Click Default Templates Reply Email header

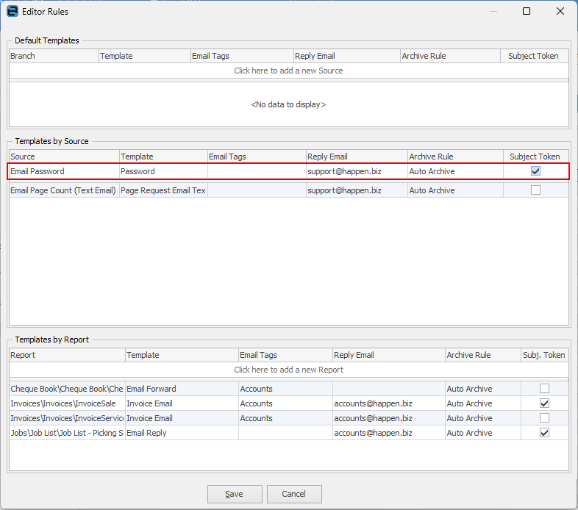click(x=347, y=56)
